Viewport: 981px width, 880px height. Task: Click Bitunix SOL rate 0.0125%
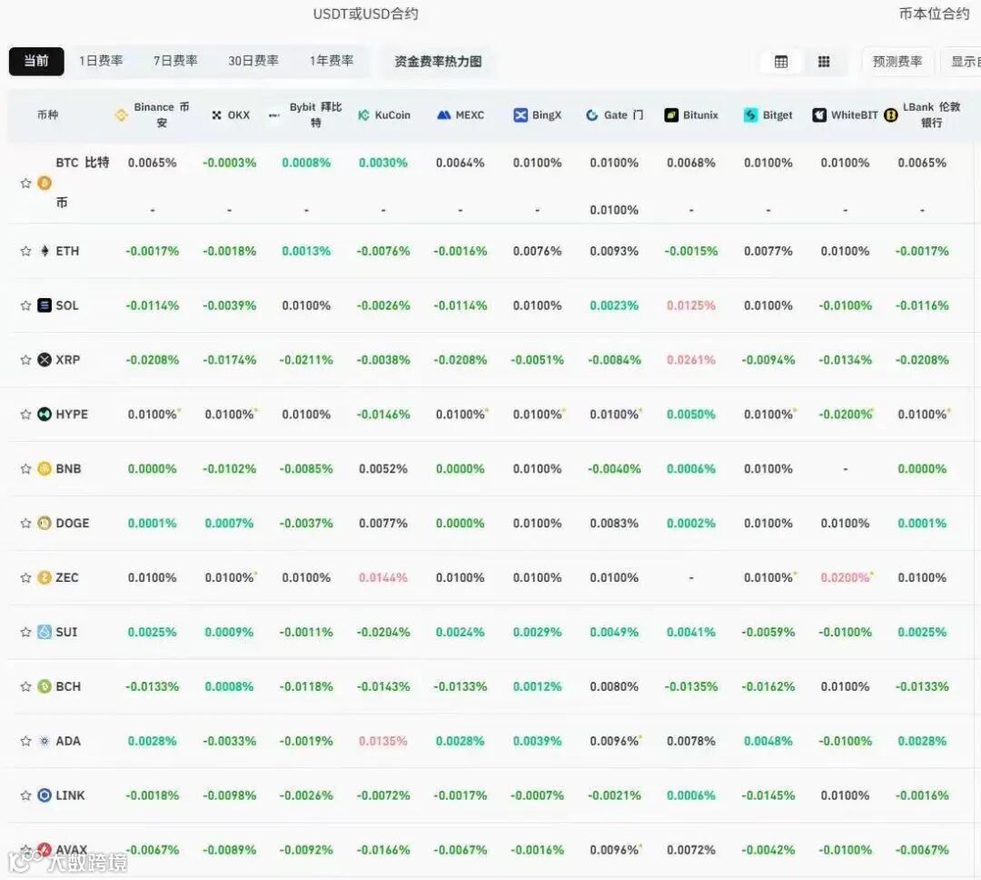pyautogui.click(x=690, y=305)
